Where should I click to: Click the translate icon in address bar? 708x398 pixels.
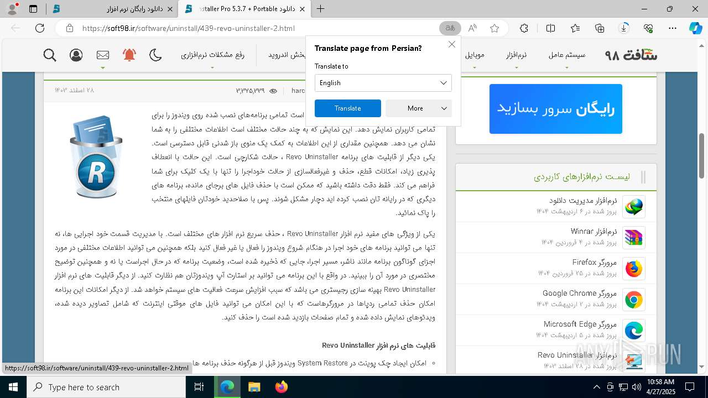(x=450, y=28)
